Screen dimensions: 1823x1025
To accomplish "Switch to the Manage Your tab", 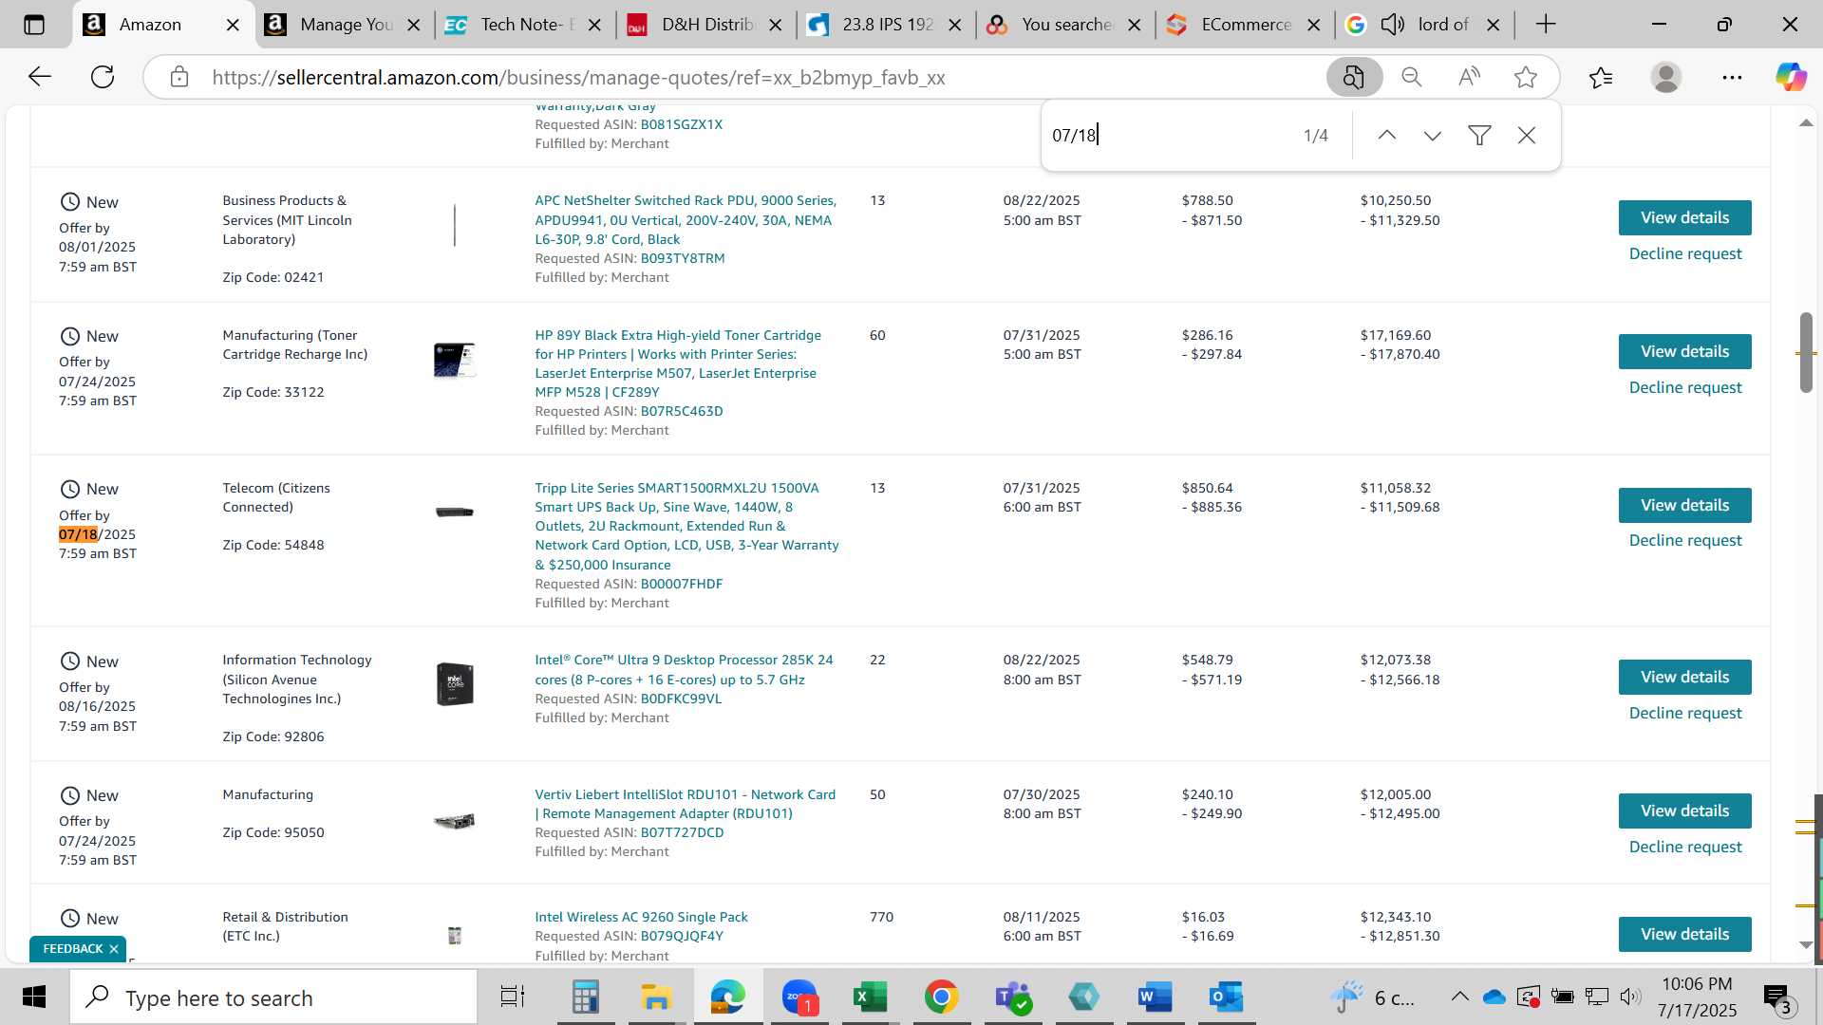I will pyautogui.click(x=347, y=25).
